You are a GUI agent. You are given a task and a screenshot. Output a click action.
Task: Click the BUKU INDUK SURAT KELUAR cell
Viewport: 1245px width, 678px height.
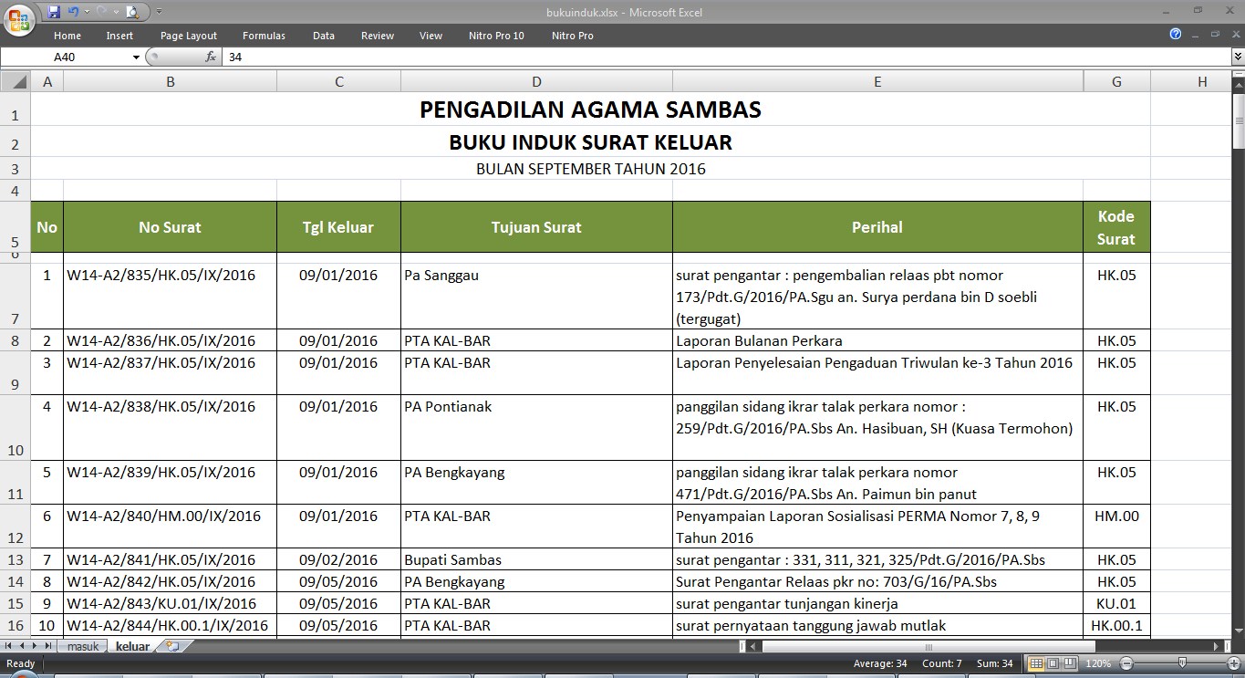pyautogui.click(x=590, y=142)
